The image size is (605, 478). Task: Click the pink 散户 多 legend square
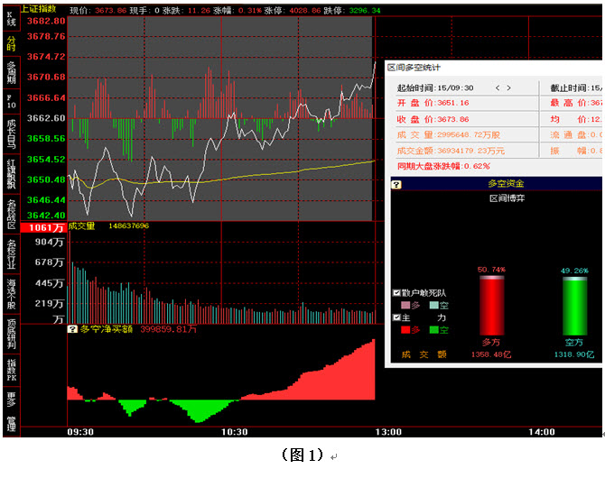click(x=405, y=306)
